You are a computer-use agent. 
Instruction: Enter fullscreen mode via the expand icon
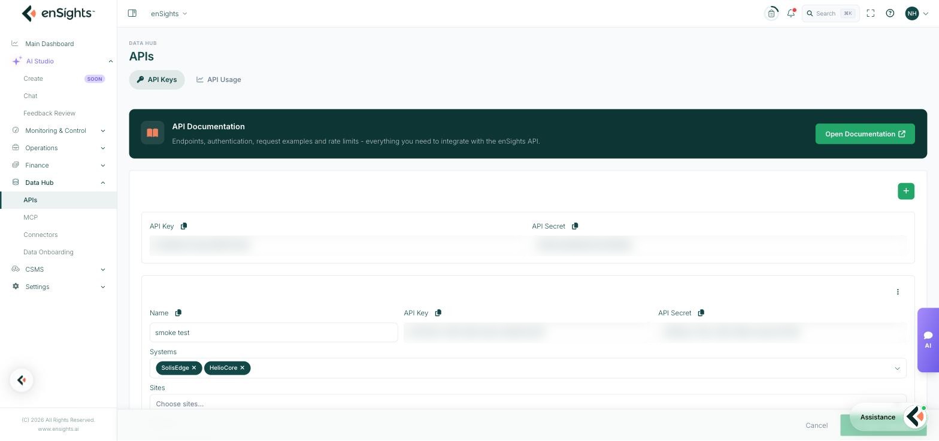(x=871, y=13)
